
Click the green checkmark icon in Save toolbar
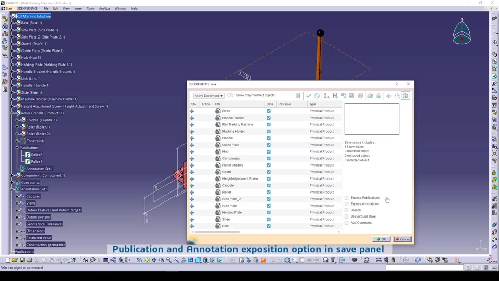pyautogui.click(x=309, y=96)
